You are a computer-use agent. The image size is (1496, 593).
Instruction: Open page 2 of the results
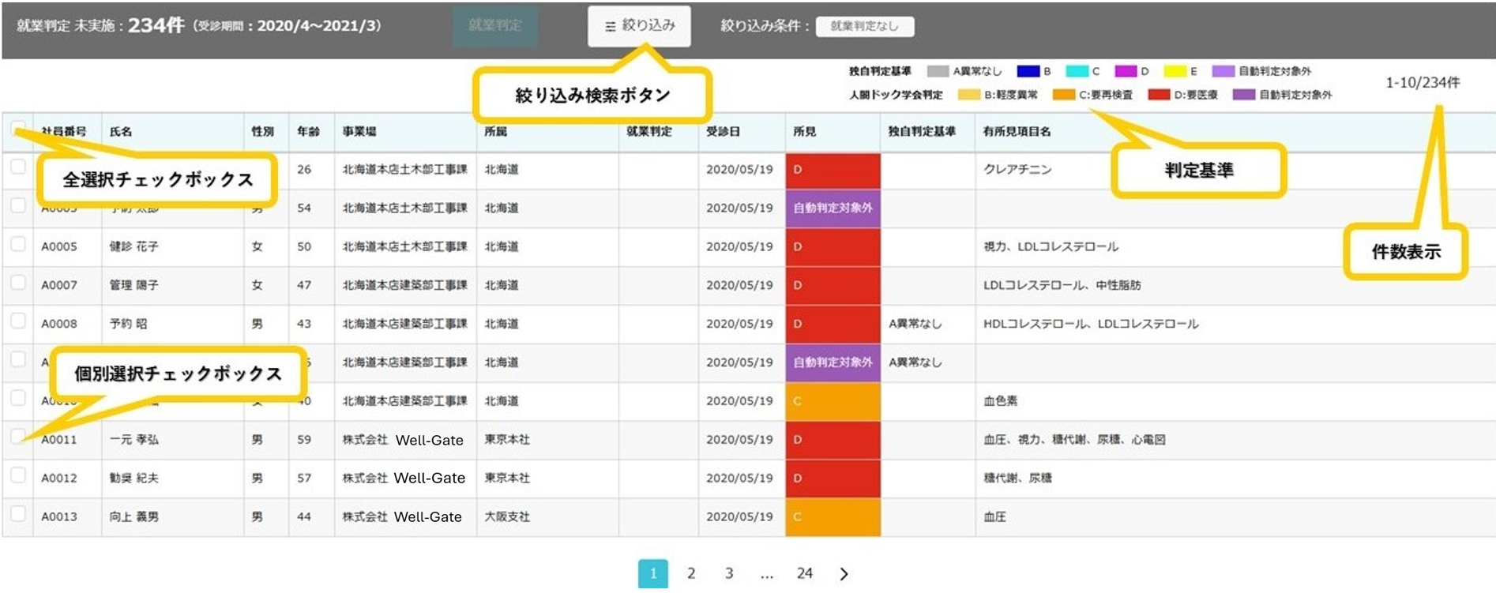pos(691,573)
